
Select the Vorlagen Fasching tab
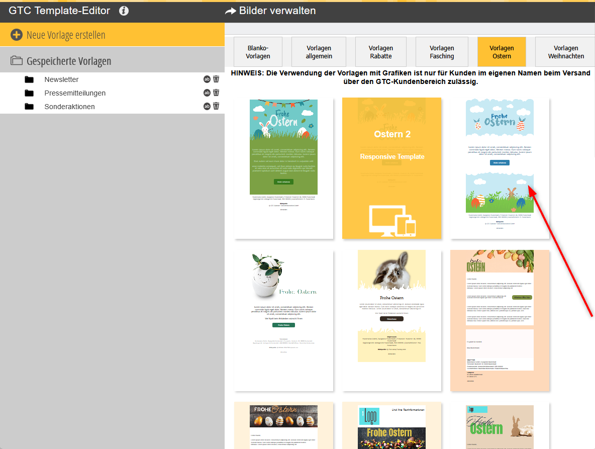point(442,52)
